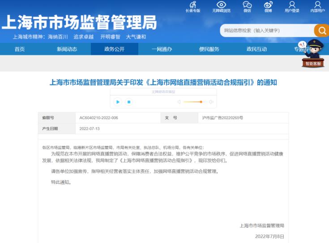Click the website search input field
The width and height of the screenshot is (329, 243).
(267, 30)
